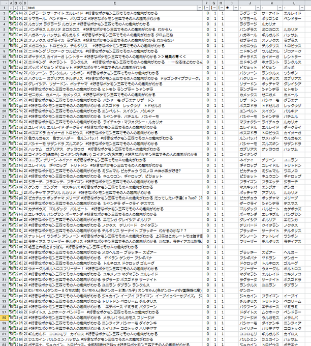311x346 pixels.
Task: Select the column G header
Action: tap(214, 3)
